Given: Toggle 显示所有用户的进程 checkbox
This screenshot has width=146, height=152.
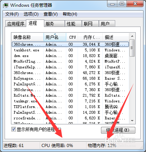Looking at the screenshot, I should [13, 129].
